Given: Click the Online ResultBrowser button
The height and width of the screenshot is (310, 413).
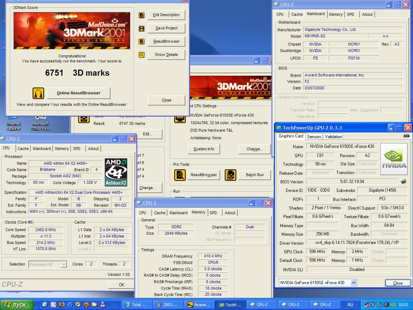Looking at the screenshot, I should (x=79, y=93).
